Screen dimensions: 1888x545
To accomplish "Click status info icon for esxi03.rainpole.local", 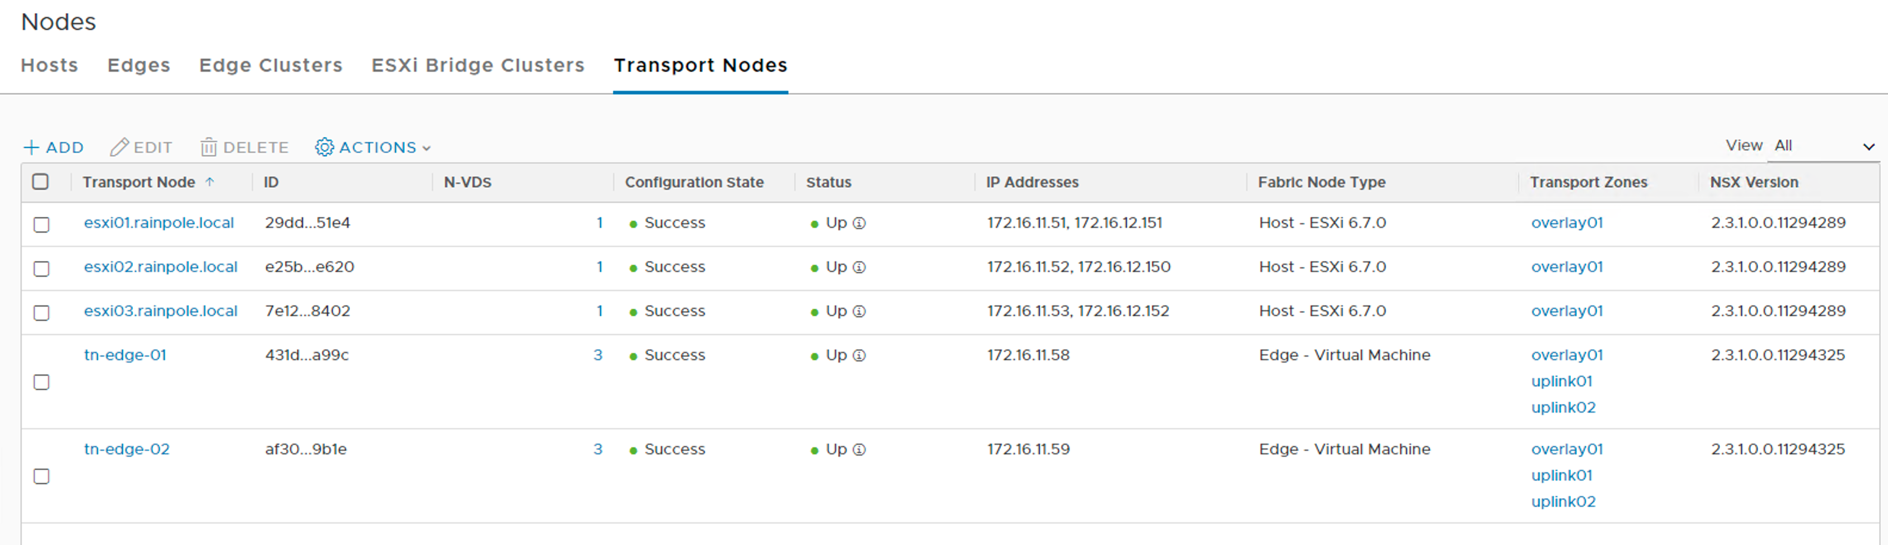I will coord(860,311).
